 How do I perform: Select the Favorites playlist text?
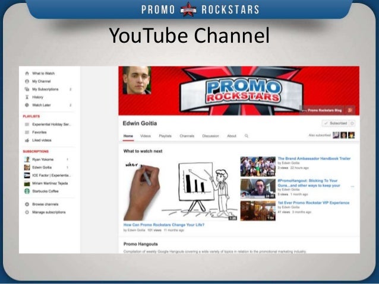tap(39, 132)
